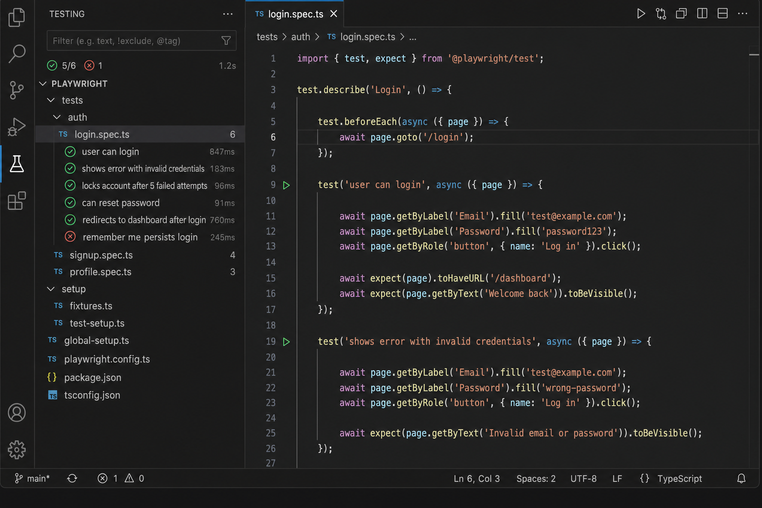This screenshot has height=508, width=762.
Task: Click the notifications bell in status bar
Action: [741, 478]
